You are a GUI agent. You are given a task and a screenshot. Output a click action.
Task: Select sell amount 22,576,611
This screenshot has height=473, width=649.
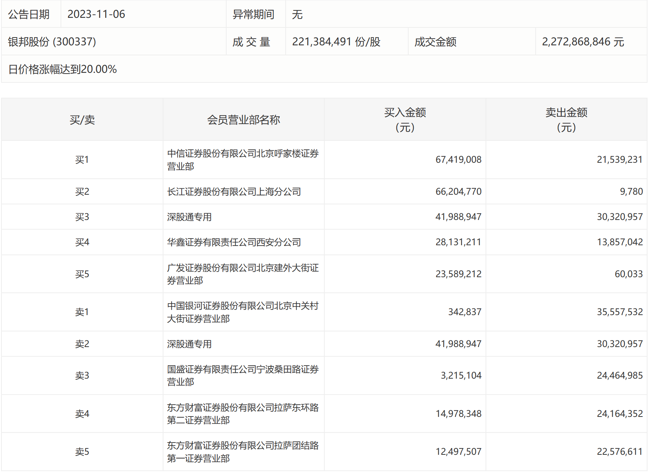[620, 451]
